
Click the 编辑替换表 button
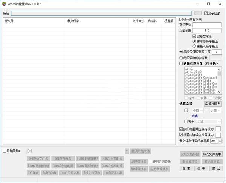139,169
